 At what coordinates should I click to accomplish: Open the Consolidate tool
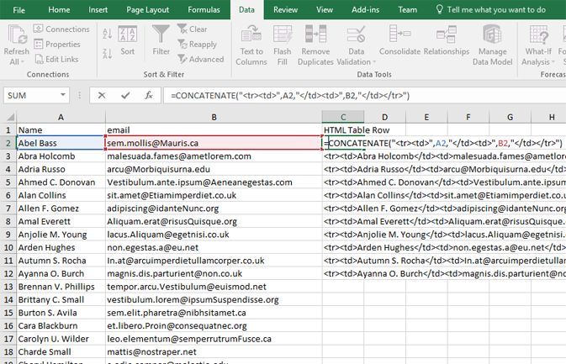tap(399, 40)
